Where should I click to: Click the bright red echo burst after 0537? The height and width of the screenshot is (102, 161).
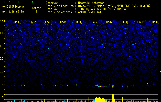(113, 86)
